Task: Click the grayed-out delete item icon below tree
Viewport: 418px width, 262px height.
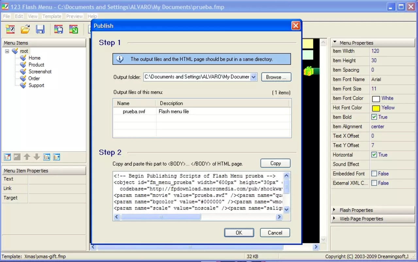Action: point(17,157)
